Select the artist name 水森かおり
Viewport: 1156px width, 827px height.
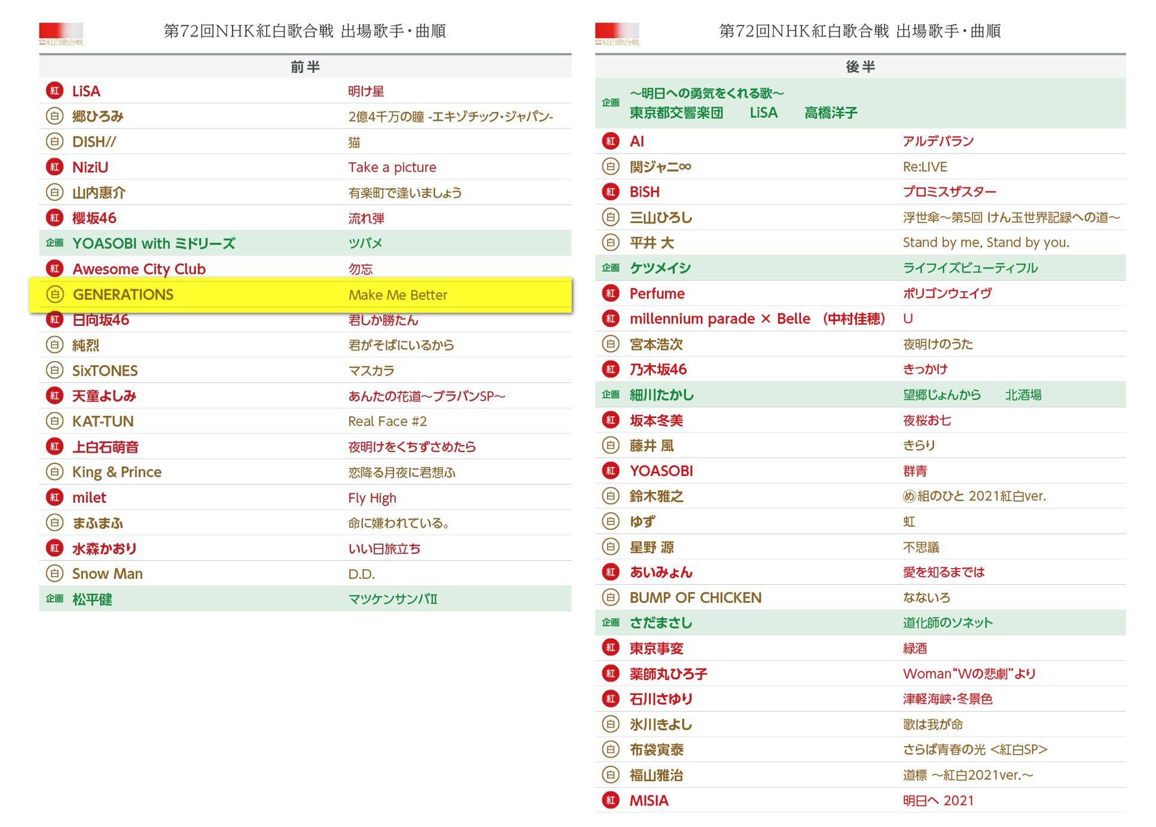(x=105, y=548)
